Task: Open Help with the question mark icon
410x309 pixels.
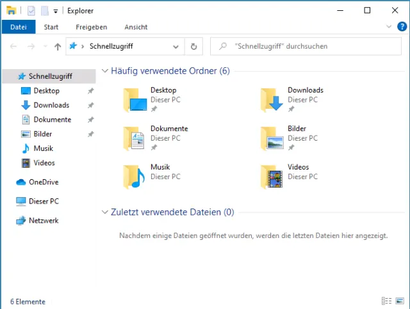Action: pyautogui.click(x=402, y=27)
